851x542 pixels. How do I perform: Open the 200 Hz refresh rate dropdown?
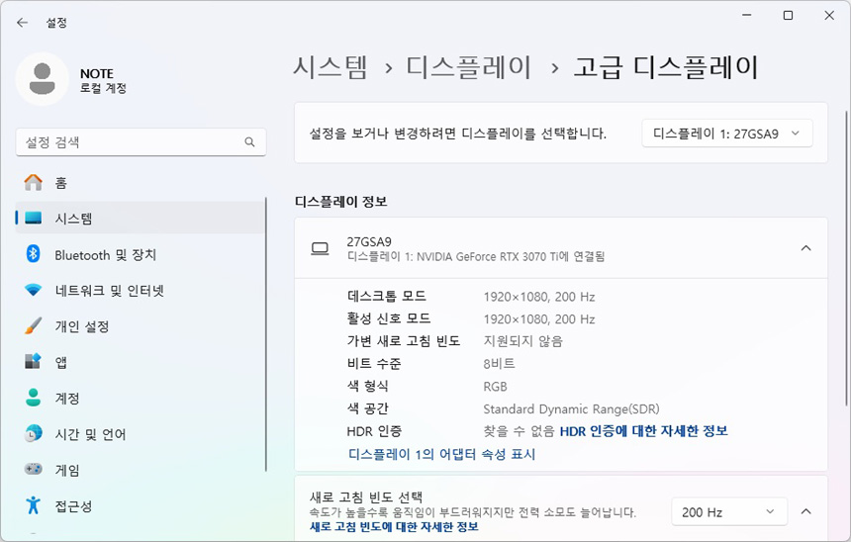(x=729, y=511)
